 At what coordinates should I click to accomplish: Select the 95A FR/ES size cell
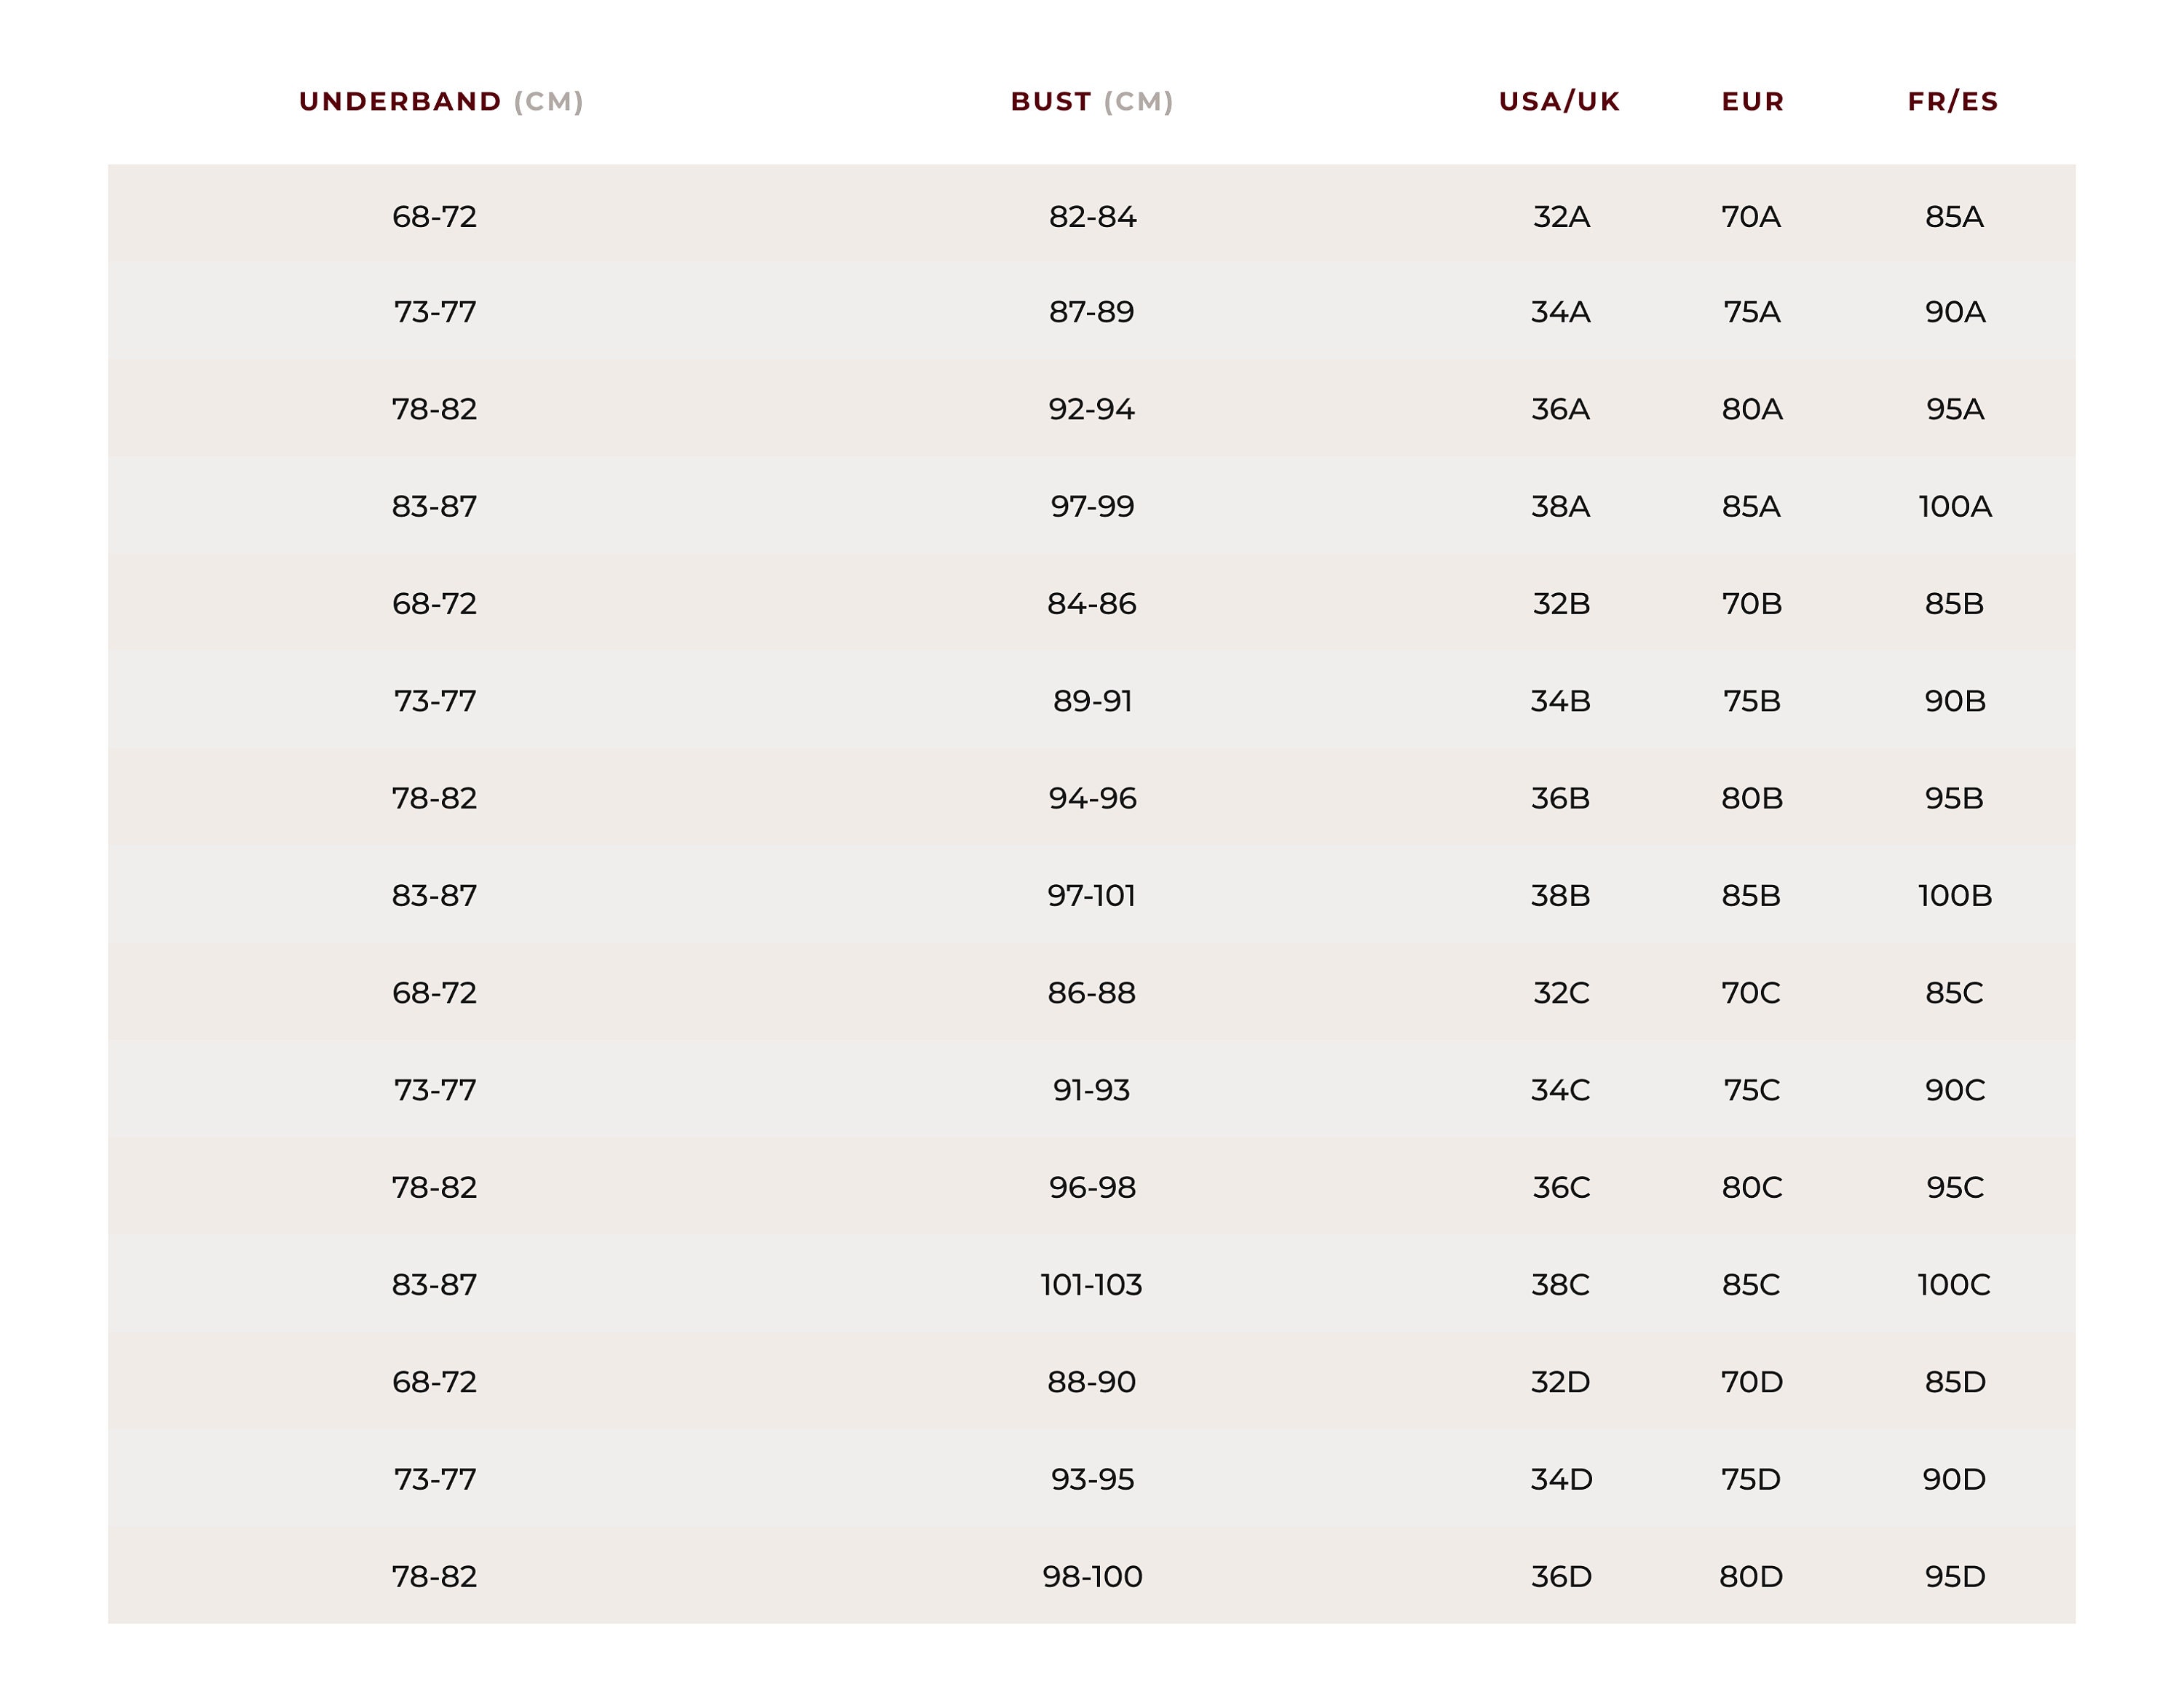pyautogui.click(x=1955, y=409)
